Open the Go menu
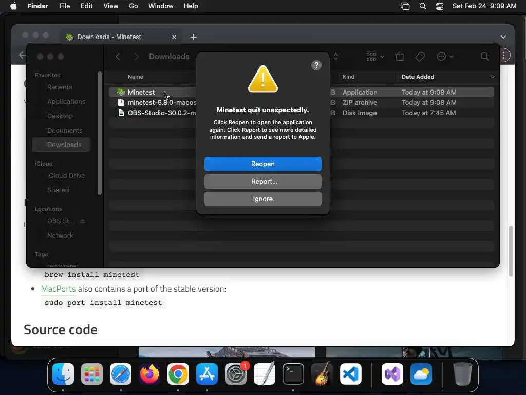Screen dimensions: 526x395 point(133,6)
